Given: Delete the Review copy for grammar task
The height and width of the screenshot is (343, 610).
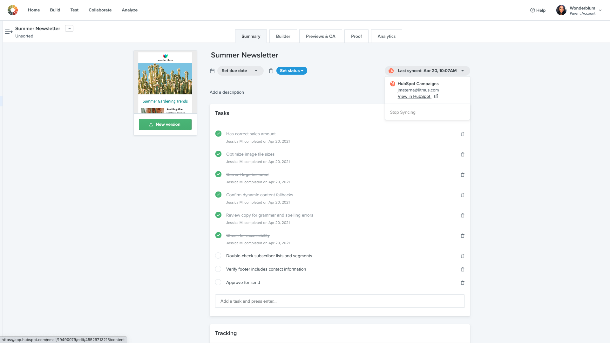Looking at the screenshot, I should pos(463,215).
